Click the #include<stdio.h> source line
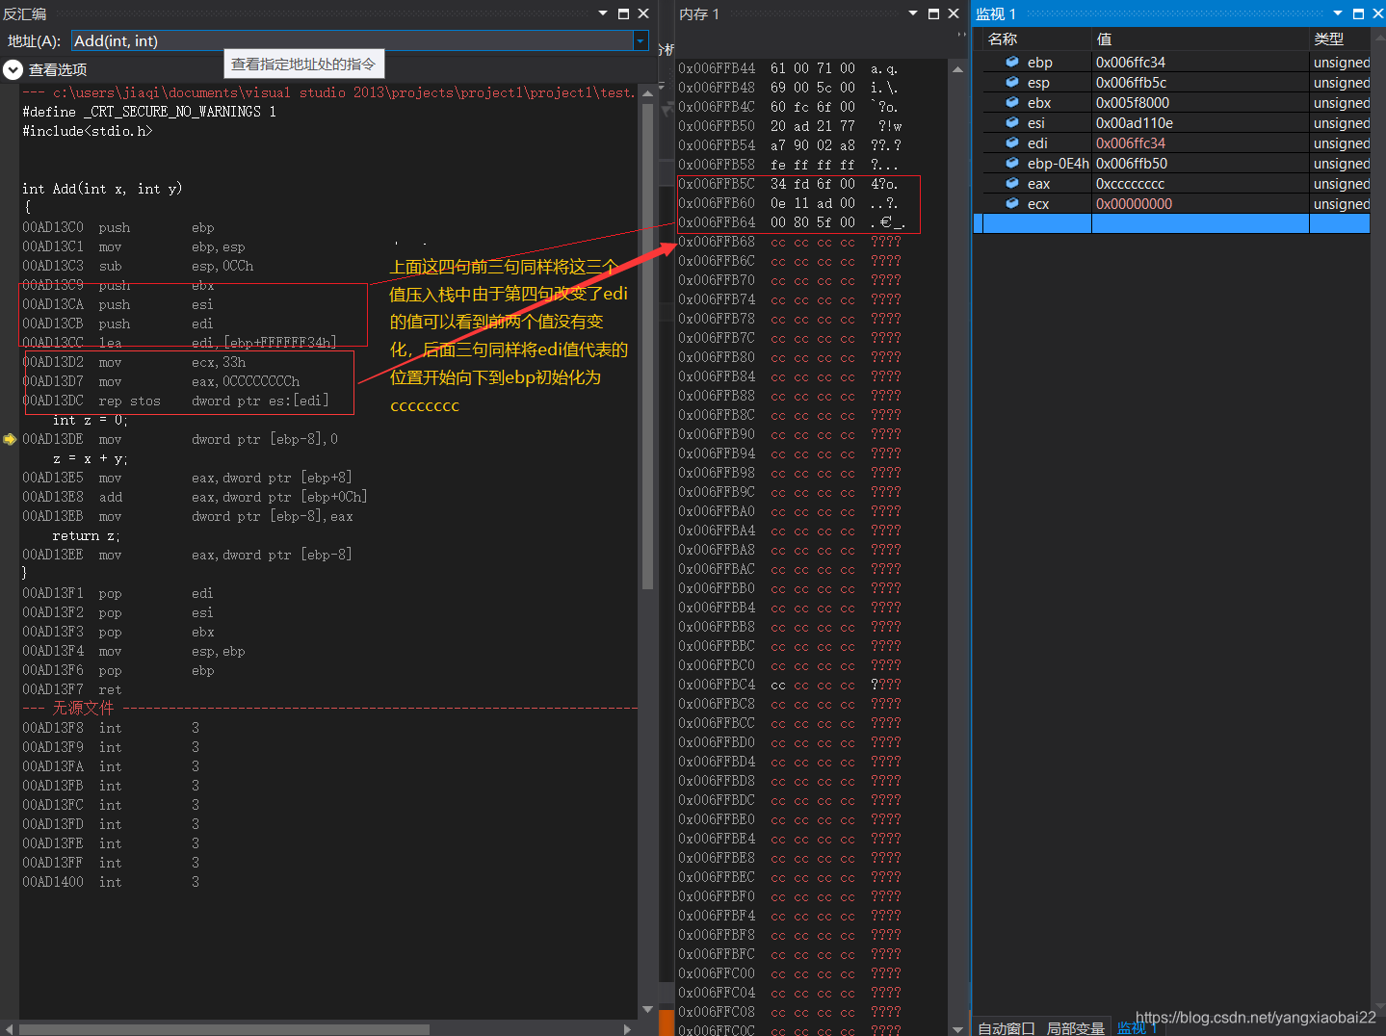 coord(88,131)
